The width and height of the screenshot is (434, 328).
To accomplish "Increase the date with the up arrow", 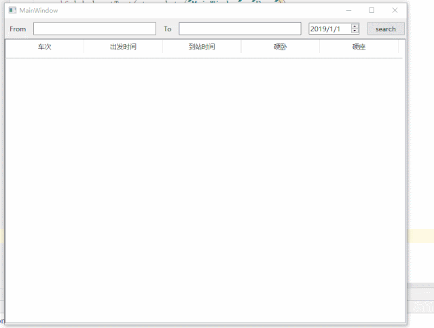I will tap(355, 26).
